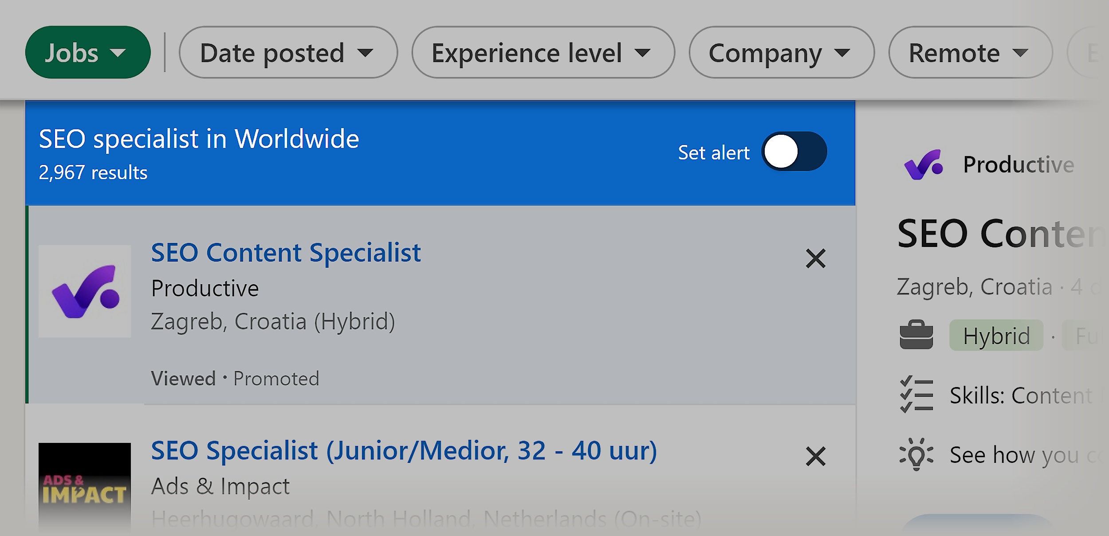Viewport: 1109px width, 536px height.
Task: Open the Jobs filter dropdown
Action: pos(87,52)
